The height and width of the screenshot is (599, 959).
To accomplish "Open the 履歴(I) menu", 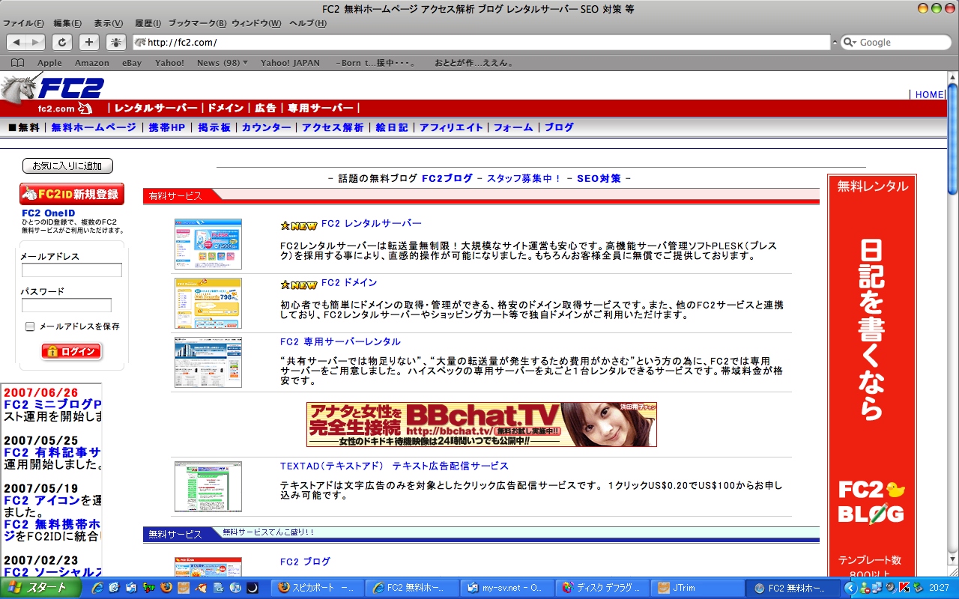I will pyautogui.click(x=148, y=23).
